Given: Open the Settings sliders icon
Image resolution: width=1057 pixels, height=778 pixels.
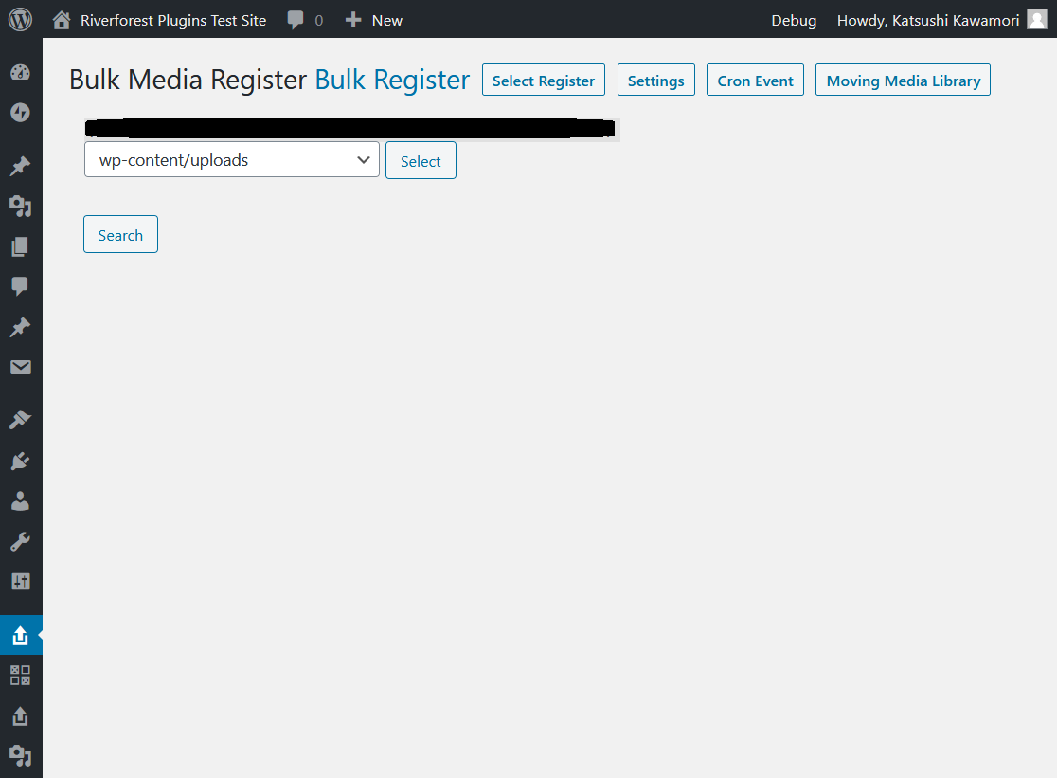Looking at the screenshot, I should tap(20, 581).
